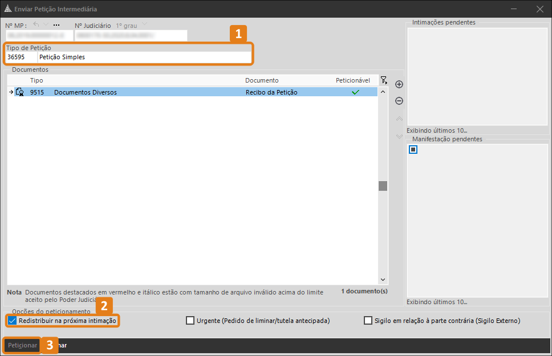The height and width of the screenshot is (356, 552).
Task: Open the dropdown arrow beside undo icon
Action: [x=46, y=24]
